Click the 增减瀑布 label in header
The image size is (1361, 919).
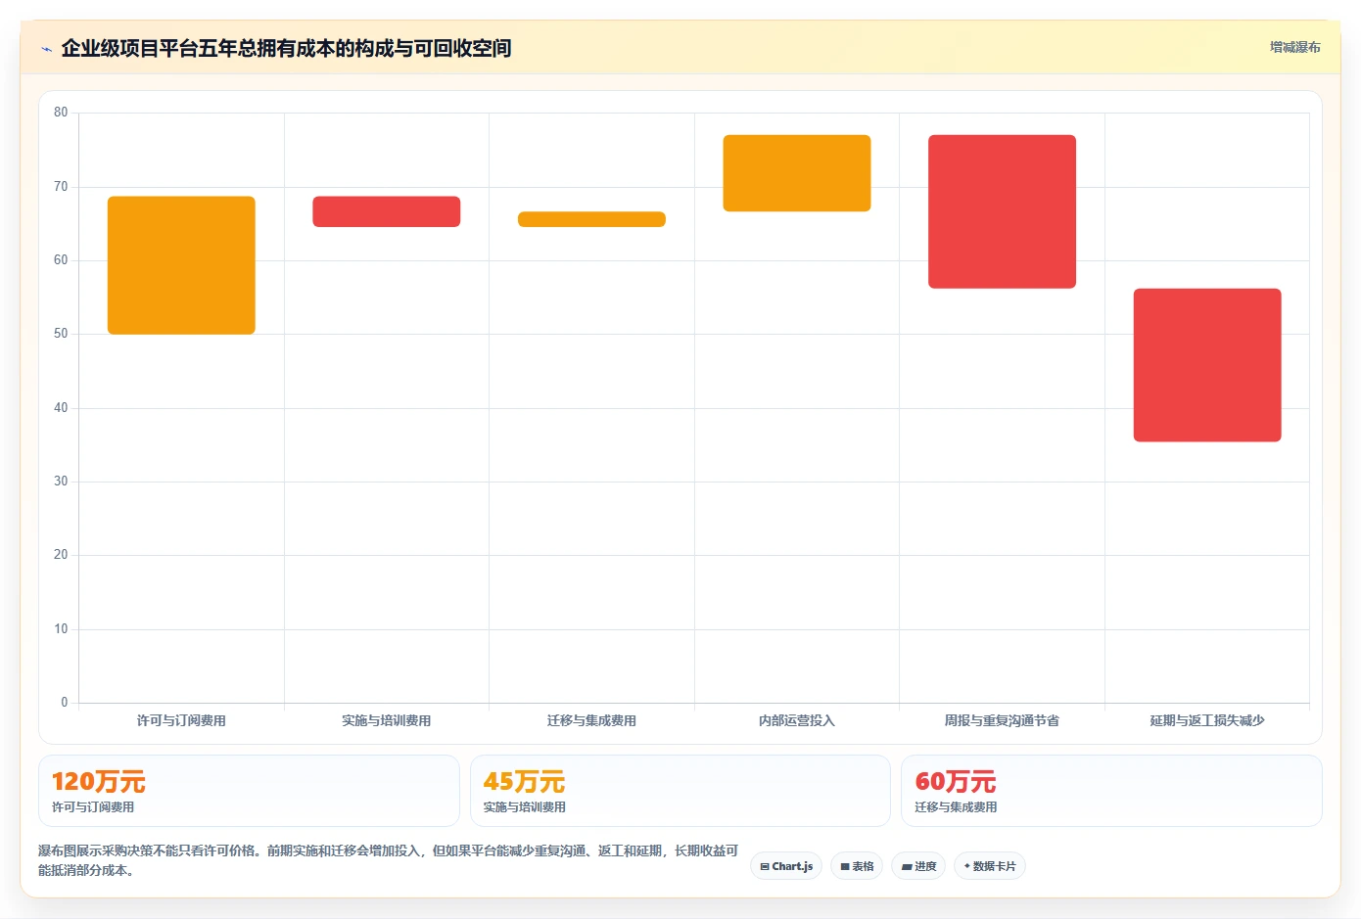click(1294, 47)
